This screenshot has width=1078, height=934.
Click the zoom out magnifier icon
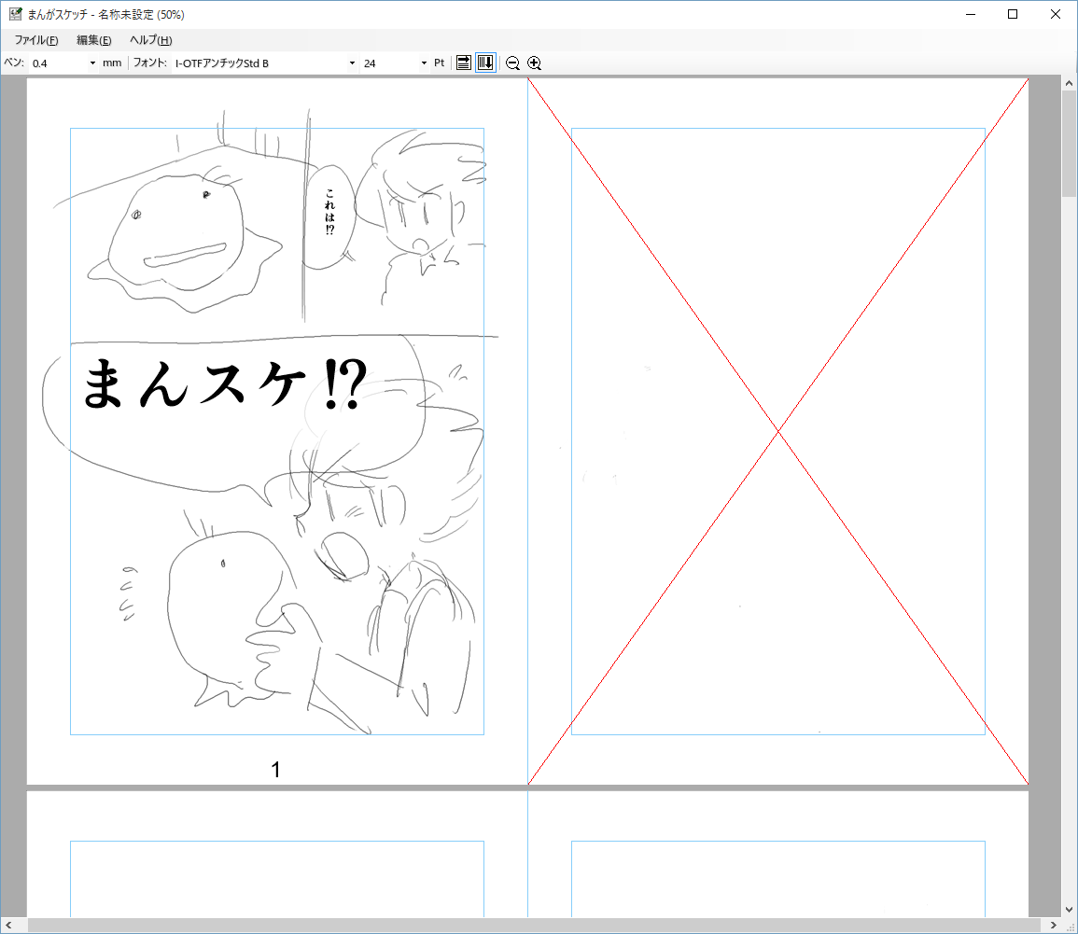(x=512, y=63)
